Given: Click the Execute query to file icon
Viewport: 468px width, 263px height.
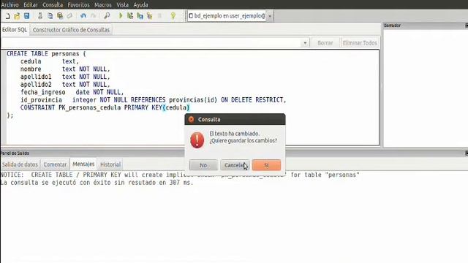Looking at the screenshot, I should tap(140, 16).
